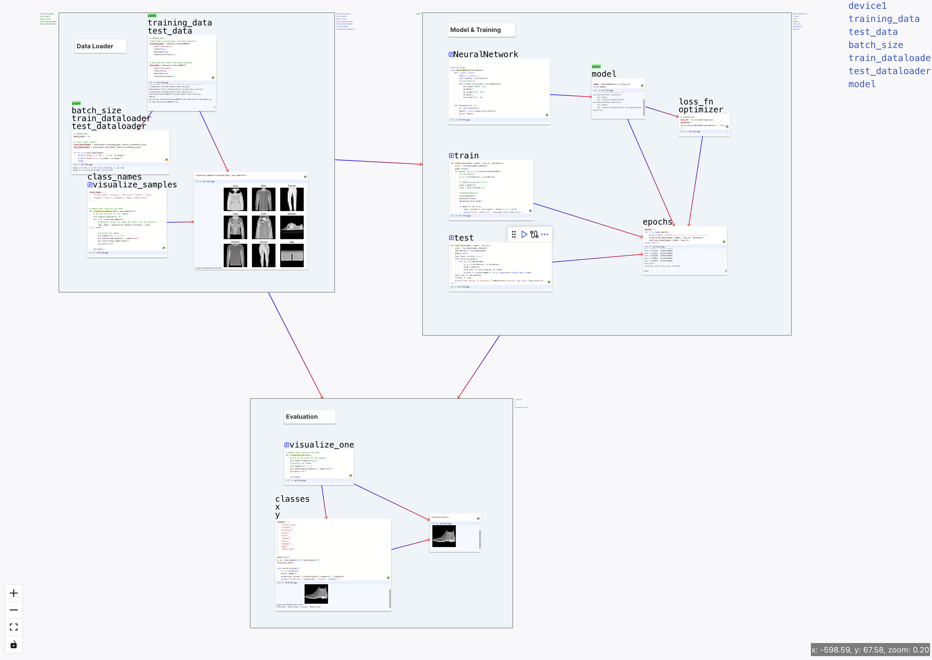The width and height of the screenshot is (932, 660).
Task: Zoom in with the plus button
Action: point(13,593)
